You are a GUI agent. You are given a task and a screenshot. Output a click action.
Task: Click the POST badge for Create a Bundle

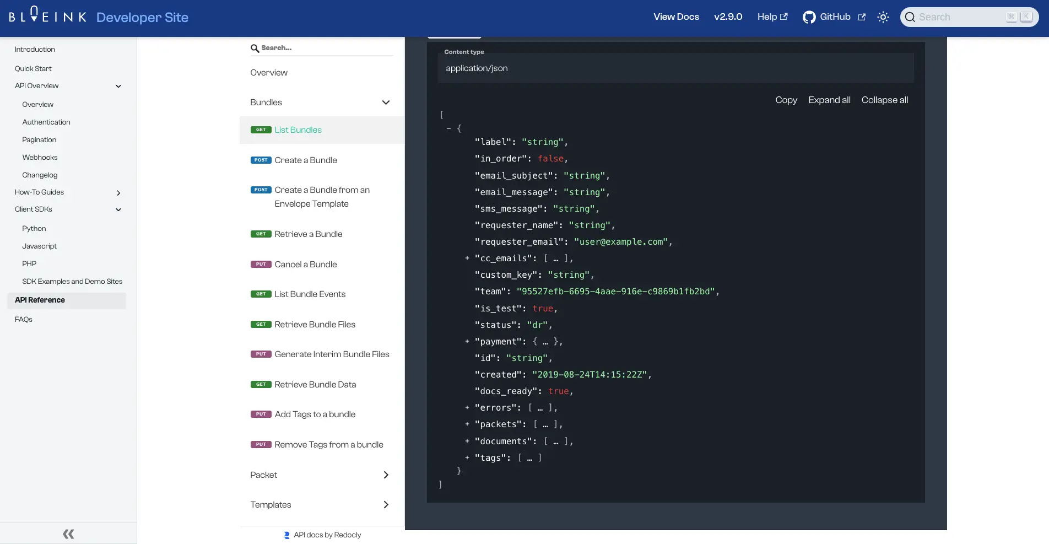pos(261,160)
